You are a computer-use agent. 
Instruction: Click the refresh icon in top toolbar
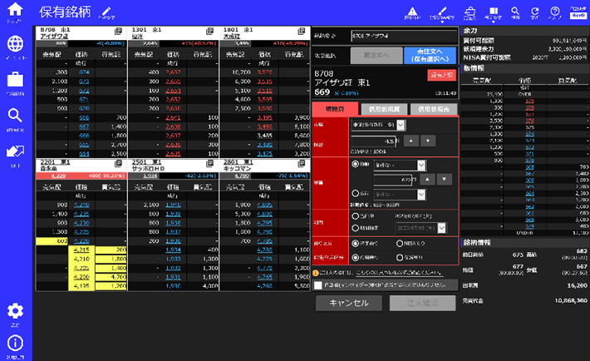click(534, 12)
